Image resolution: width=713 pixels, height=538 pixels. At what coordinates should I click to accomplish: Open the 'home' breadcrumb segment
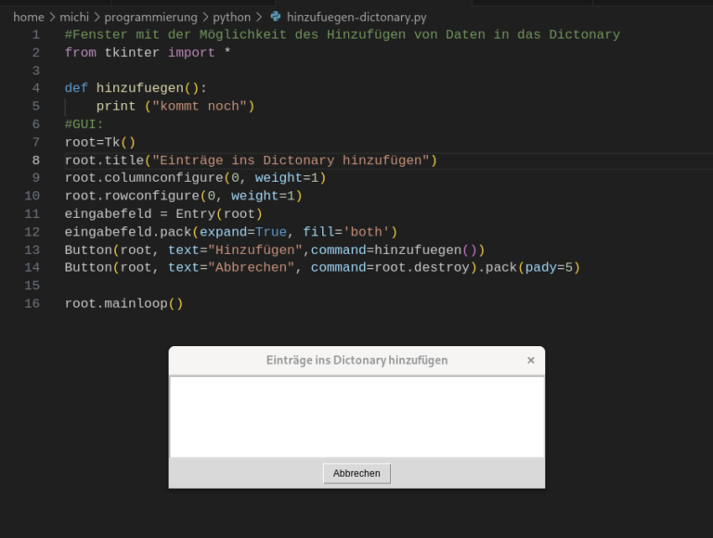tap(29, 18)
